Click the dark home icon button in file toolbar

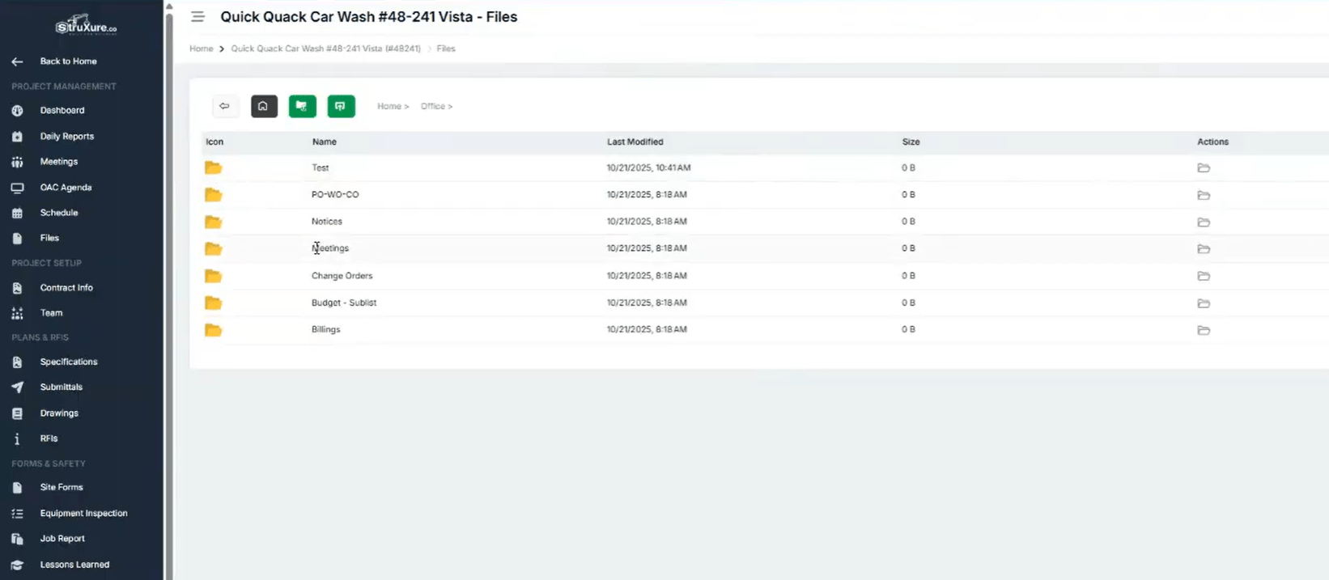tap(264, 106)
